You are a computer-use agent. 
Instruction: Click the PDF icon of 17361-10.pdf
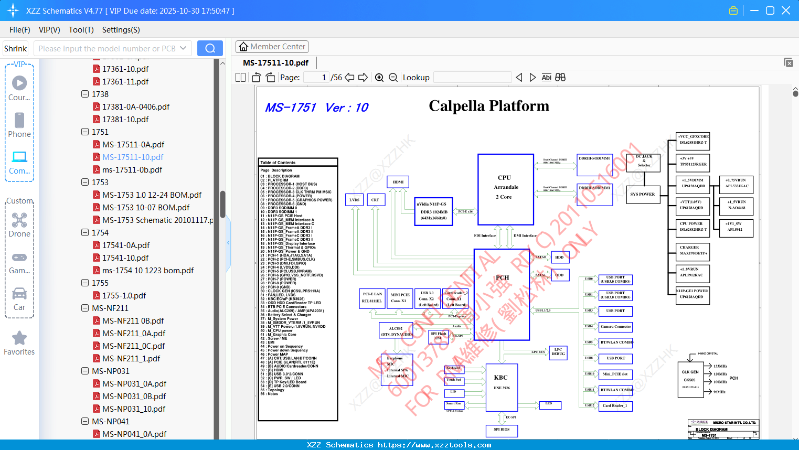point(97,69)
